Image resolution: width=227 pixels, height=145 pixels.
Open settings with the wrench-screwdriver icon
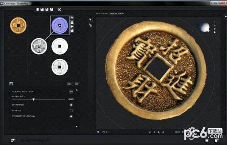pyautogui.click(x=59, y=9)
